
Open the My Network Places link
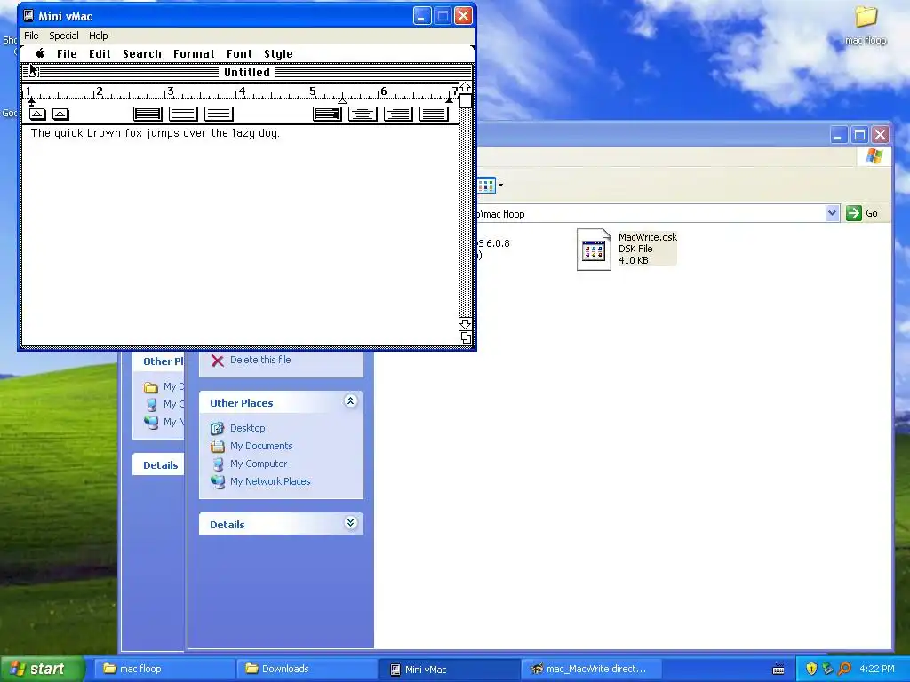pos(270,481)
